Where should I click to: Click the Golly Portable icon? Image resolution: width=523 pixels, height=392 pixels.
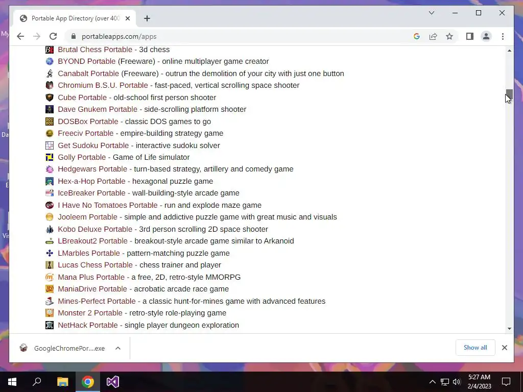(50, 157)
